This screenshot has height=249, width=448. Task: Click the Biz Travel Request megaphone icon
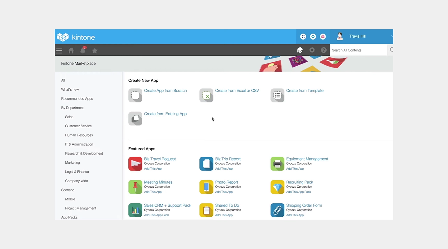pos(135,164)
